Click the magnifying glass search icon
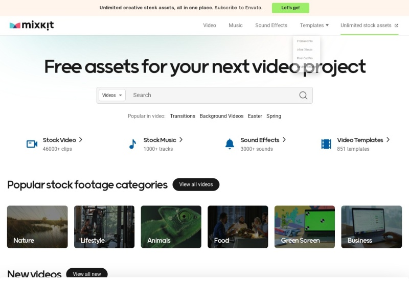This screenshot has height=281, width=409. 303,96
